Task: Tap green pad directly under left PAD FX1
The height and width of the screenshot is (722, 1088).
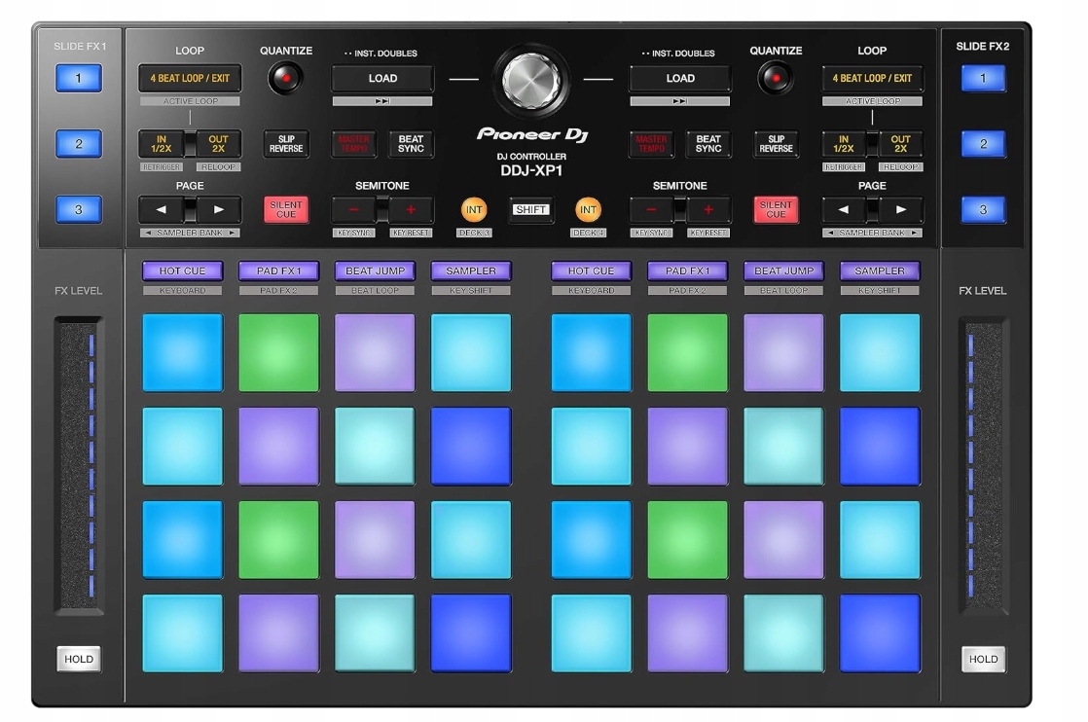Action: [278, 352]
